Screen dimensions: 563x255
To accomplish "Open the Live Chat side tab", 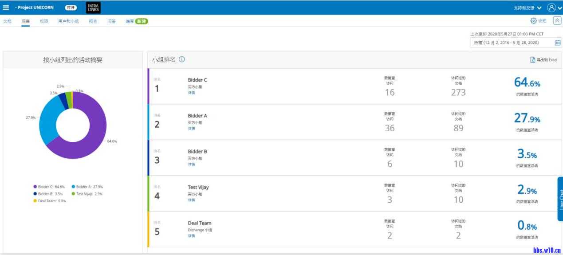I will click(x=560, y=199).
